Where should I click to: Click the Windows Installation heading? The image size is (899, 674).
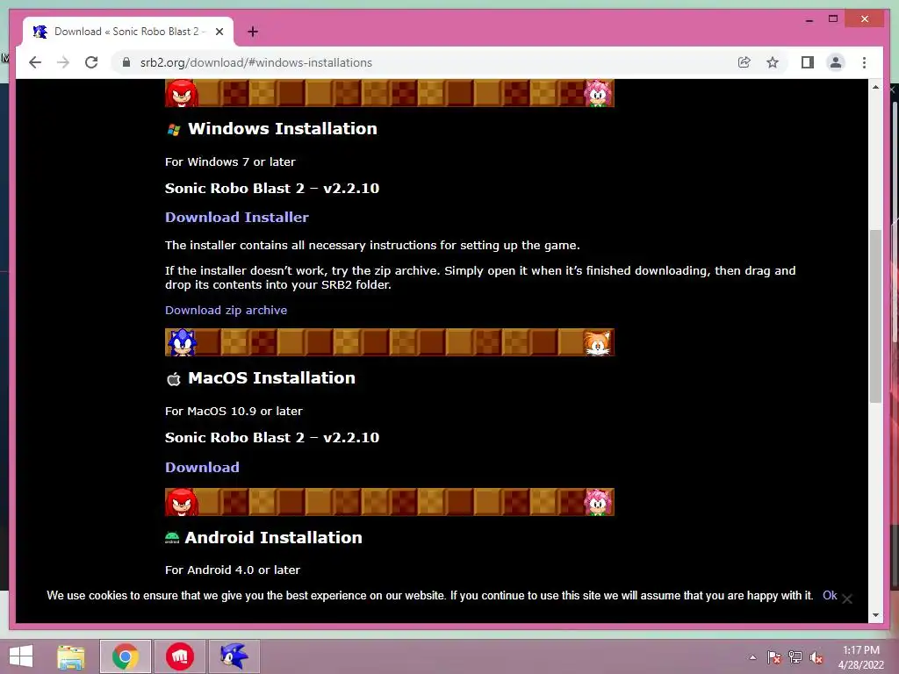pos(283,128)
